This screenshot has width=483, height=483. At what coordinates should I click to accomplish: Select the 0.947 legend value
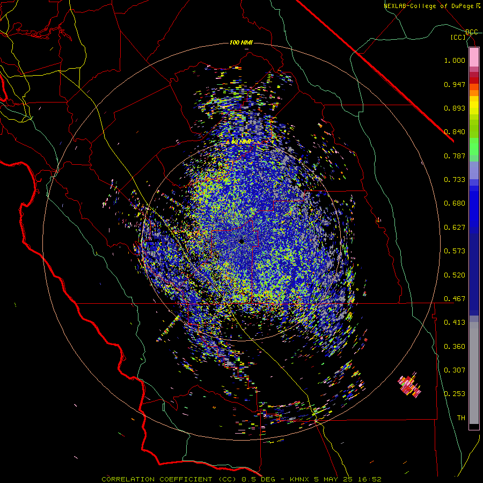pos(455,84)
